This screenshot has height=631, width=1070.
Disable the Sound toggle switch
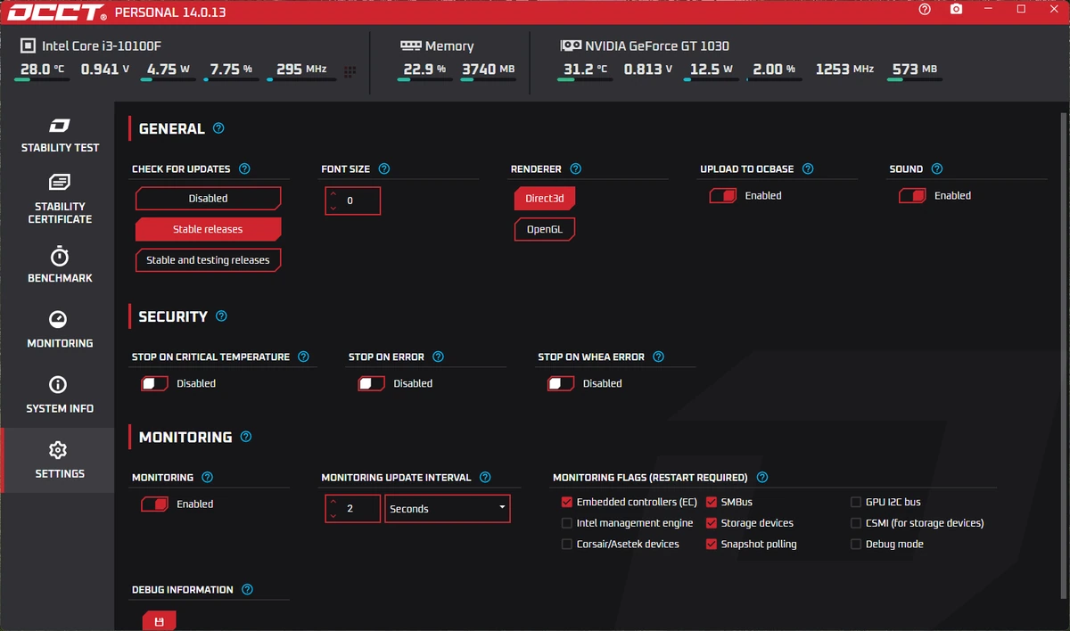[912, 195]
